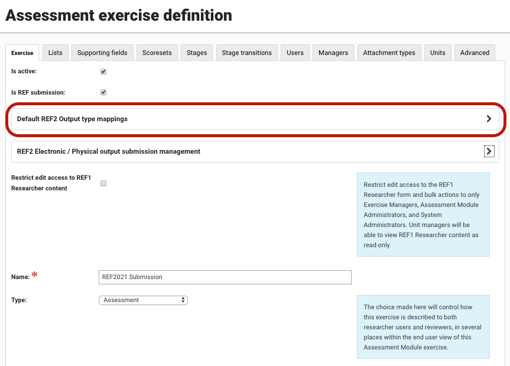Open the Type dropdown showing Assessment
The height and width of the screenshot is (366, 510).
tap(143, 300)
